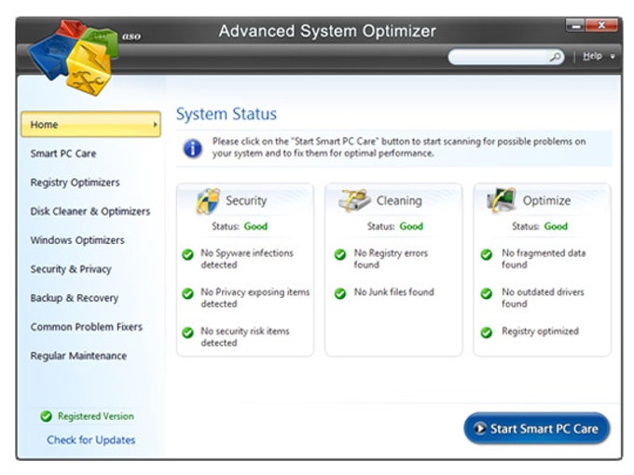Screen dimensions: 634x475
Task: Click the Security shield icon
Action: (207, 200)
